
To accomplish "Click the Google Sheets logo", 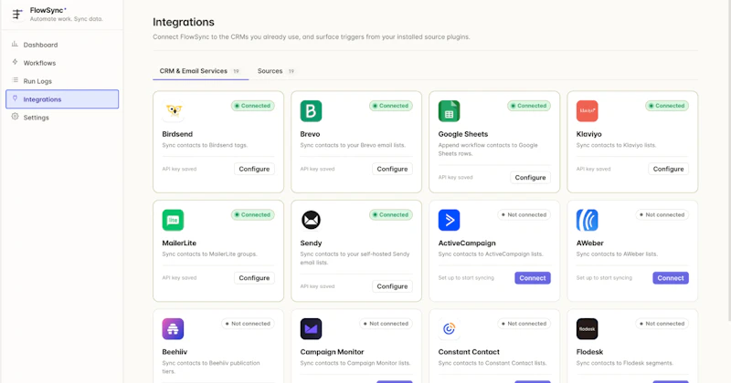I will click(x=449, y=110).
